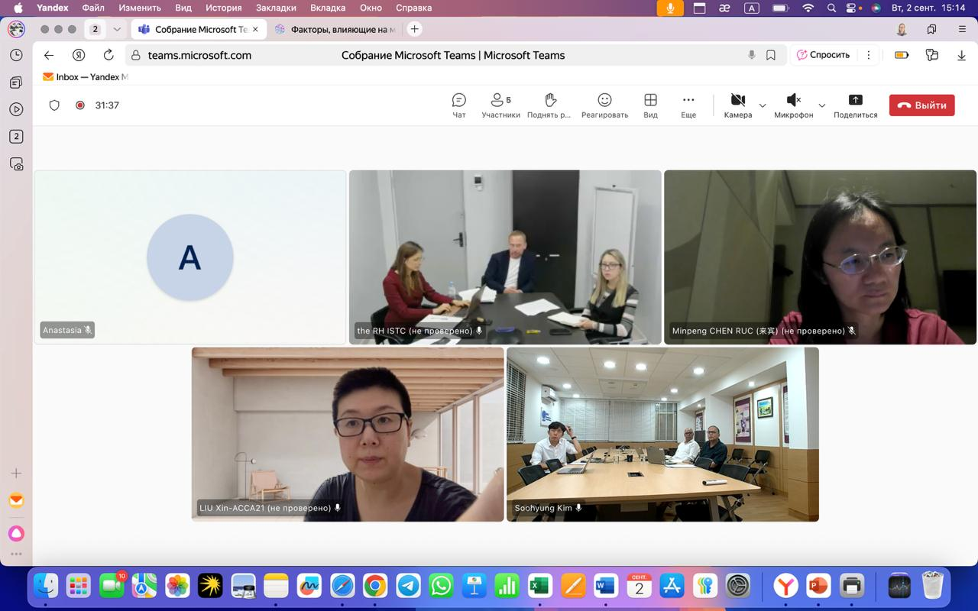
Task: Show the Participants list
Action: 500,105
